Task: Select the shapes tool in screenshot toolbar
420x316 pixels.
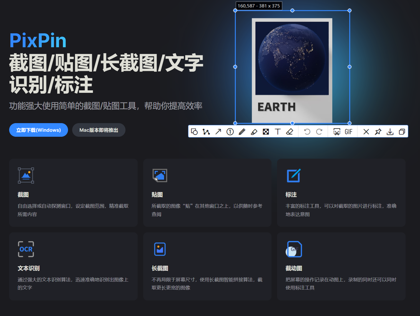Action: 194,132
